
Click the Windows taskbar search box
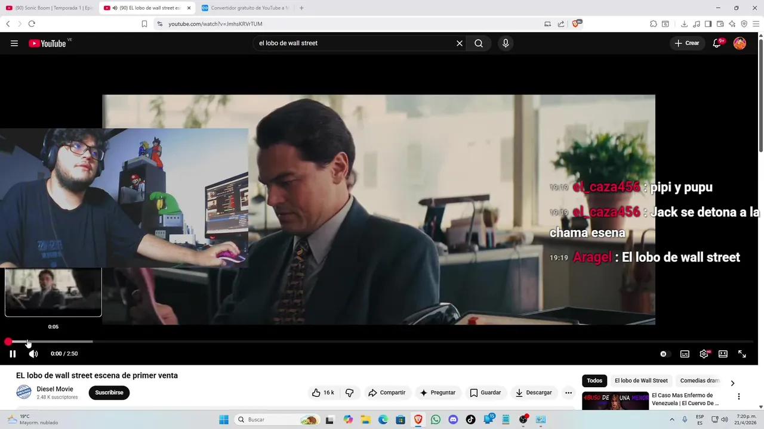277,419
